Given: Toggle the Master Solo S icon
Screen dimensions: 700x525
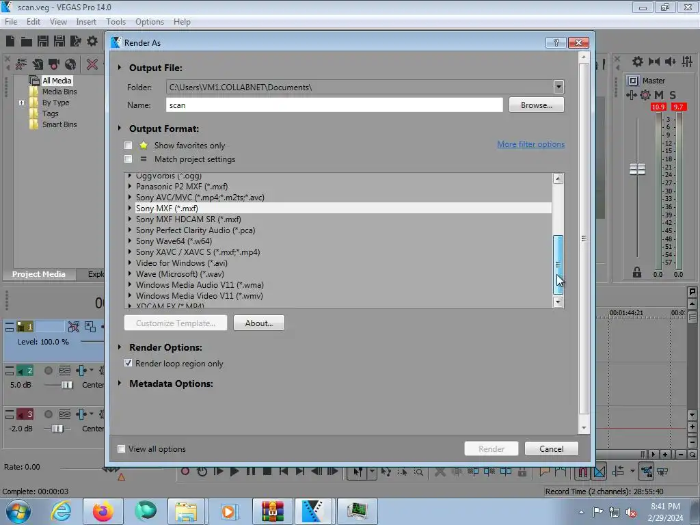Looking at the screenshot, I should click(673, 94).
